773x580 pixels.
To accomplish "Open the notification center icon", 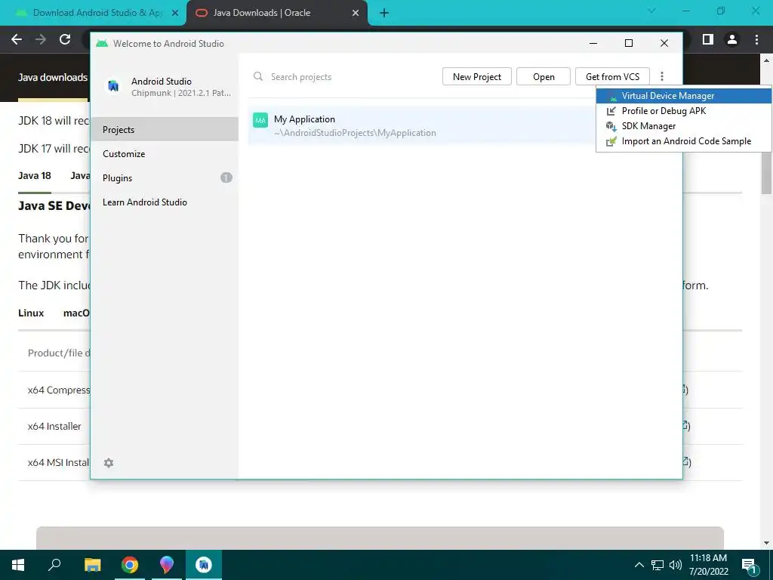I will click(x=749, y=565).
